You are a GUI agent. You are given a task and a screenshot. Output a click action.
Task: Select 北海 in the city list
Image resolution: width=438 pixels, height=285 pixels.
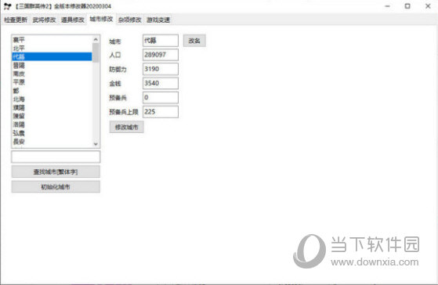coord(52,99)
